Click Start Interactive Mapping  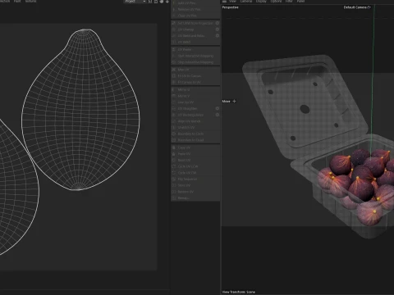[195, 56]
